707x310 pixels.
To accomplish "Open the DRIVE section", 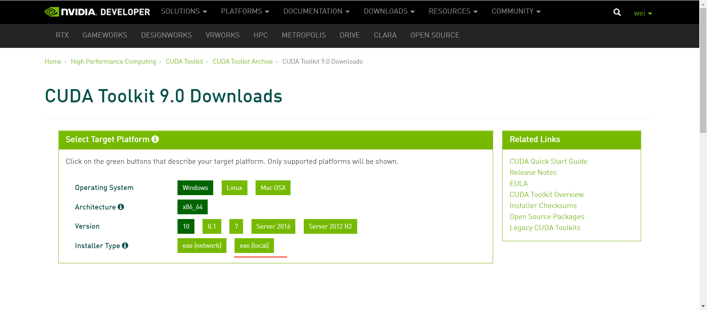I will tap(350, 35).
